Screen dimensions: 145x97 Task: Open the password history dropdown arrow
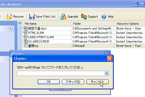click(x=106, y=73)
